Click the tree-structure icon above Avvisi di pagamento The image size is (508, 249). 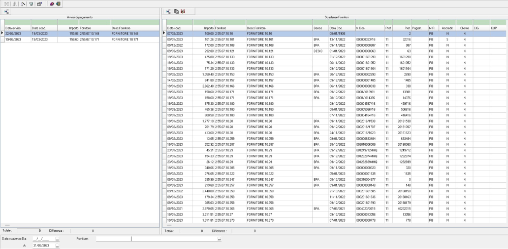[8, 11]
